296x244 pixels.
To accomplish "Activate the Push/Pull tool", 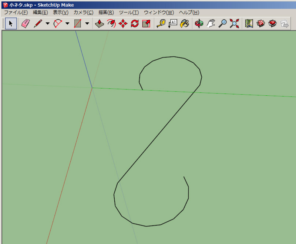I will point(98,23).
